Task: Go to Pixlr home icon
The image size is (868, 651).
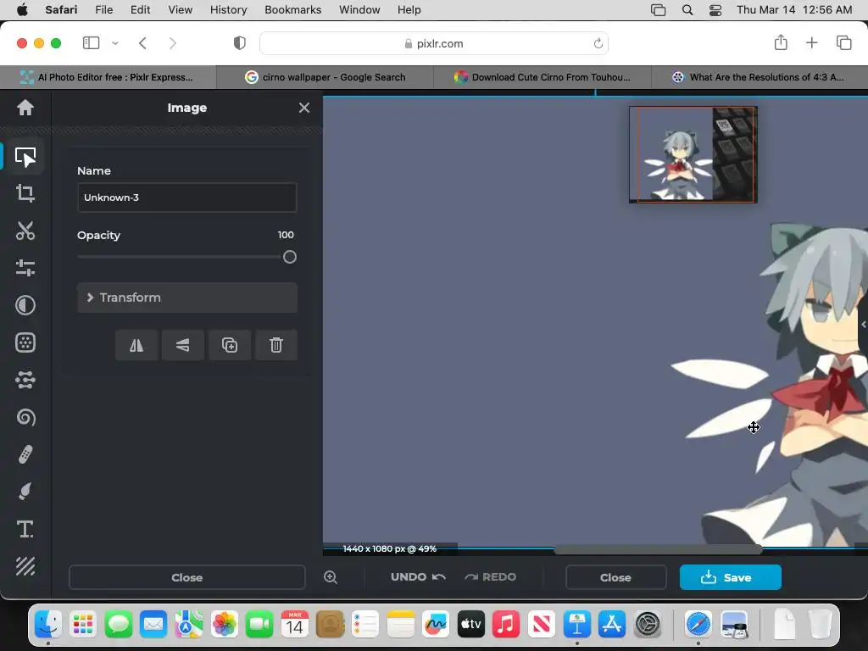Action: pos(25,108)
